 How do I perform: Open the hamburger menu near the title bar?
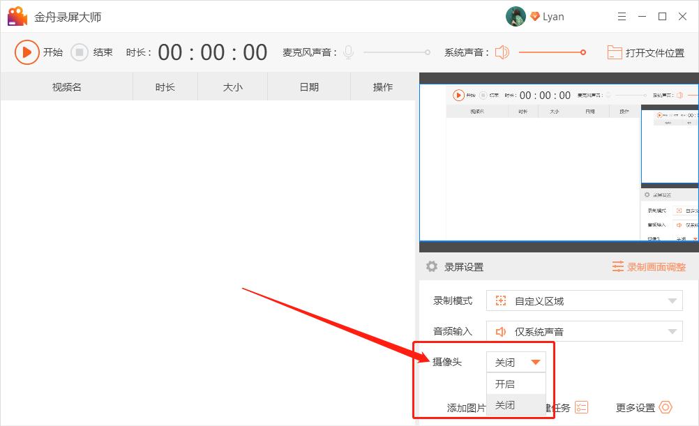pyautogui.click(x=622, y=15)
